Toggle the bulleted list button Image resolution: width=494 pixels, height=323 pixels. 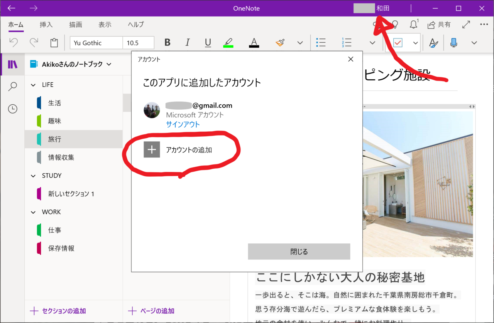coord(321,43)
